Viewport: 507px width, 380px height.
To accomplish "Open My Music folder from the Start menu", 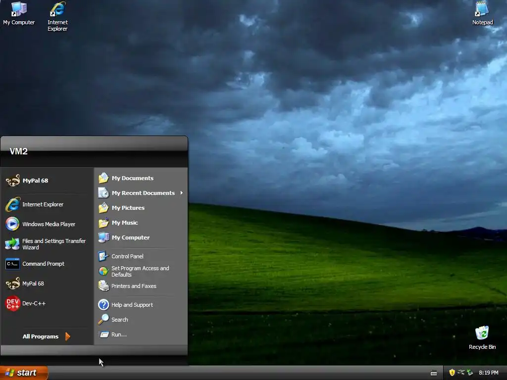I will pyautogui.click(x=141, y=223).
